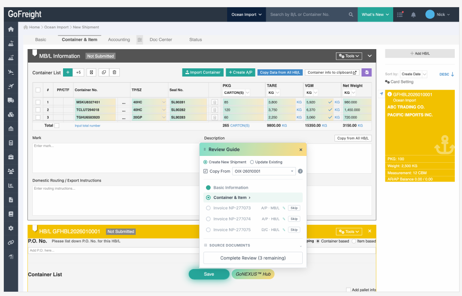Click the Create A/P button
The width and height of the screenshot is (462, 296).
pos(241,72)
